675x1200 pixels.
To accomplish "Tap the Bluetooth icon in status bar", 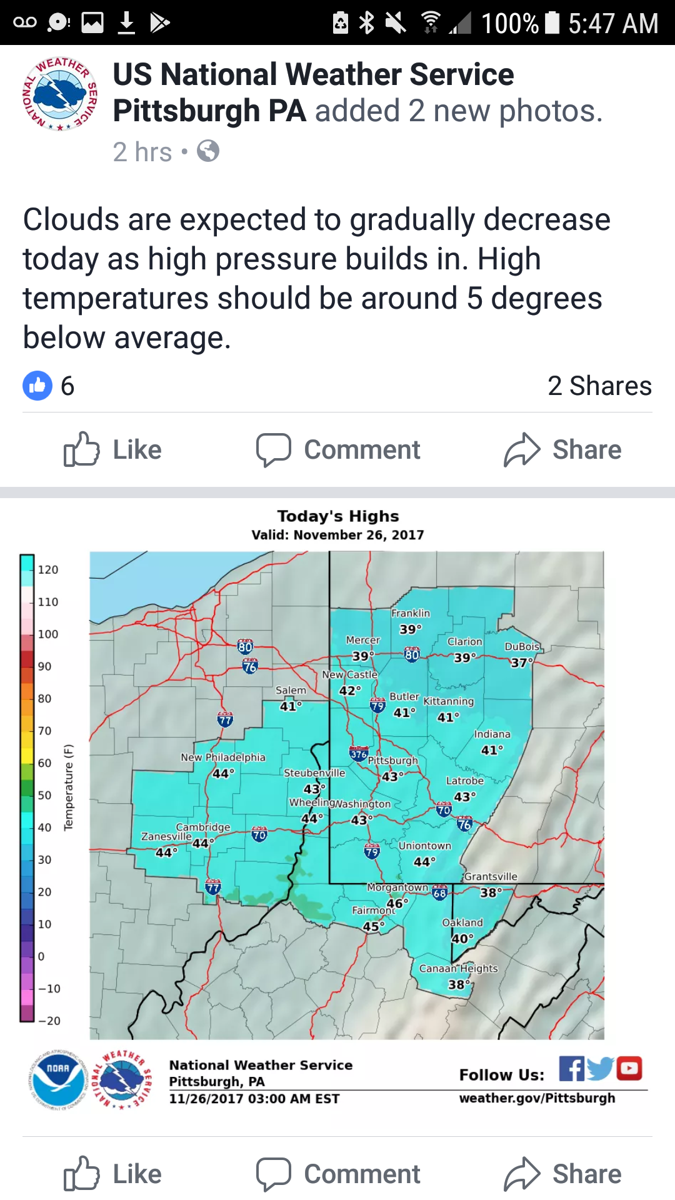I will (x=367, y=23).
